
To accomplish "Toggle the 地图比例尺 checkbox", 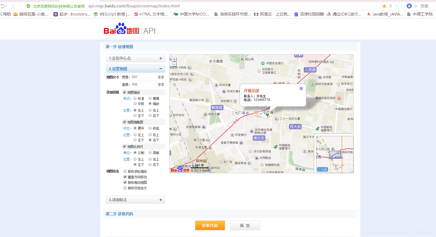I will tap(124, 146).
